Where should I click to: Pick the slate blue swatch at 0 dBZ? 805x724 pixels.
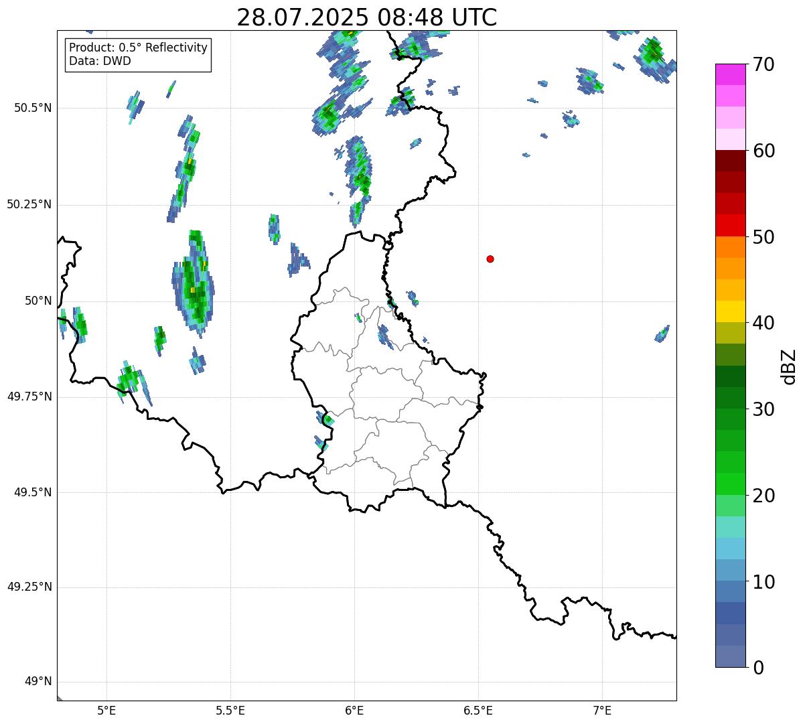[731, 656]
